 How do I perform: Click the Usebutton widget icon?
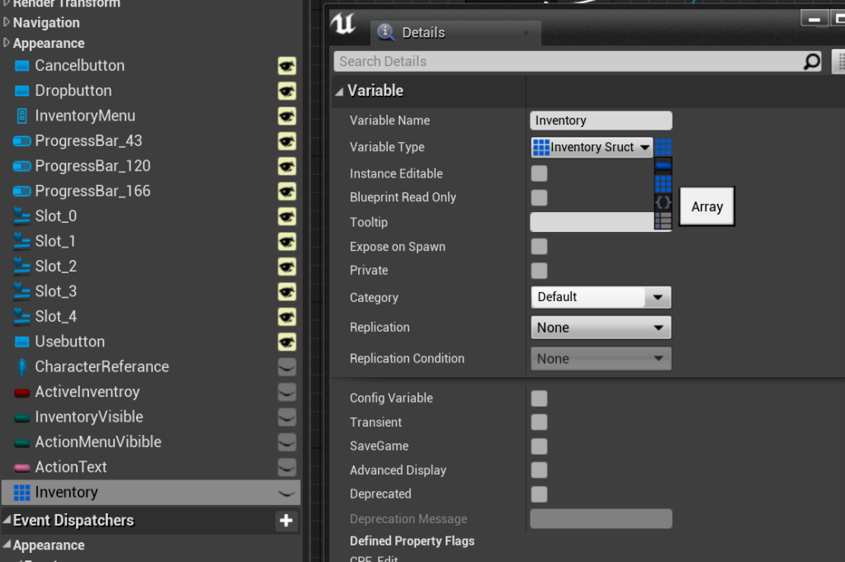21,342
